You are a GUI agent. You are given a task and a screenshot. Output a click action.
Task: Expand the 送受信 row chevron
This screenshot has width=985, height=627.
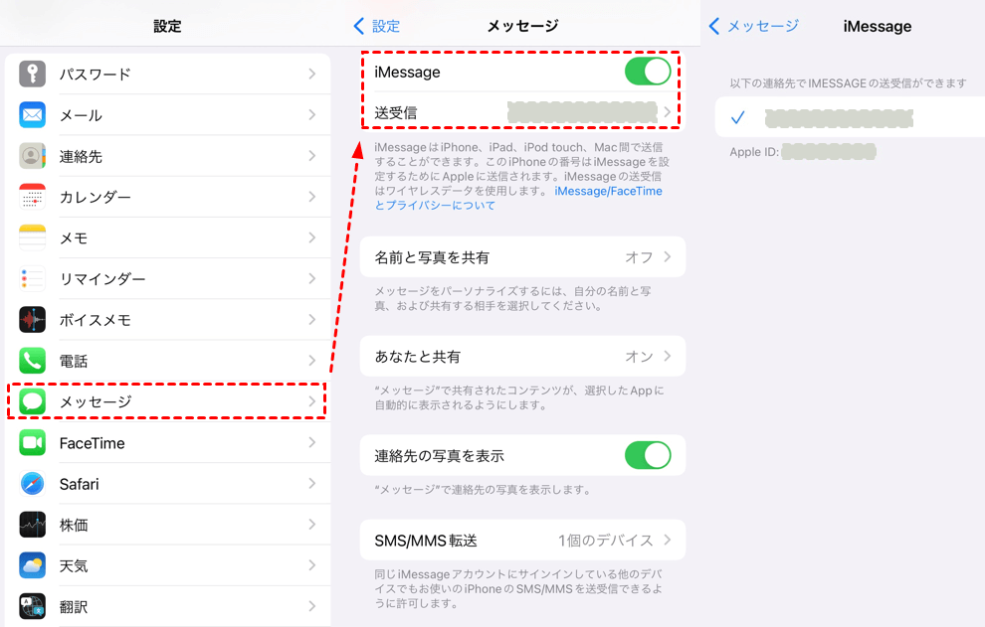coord(667,112)
